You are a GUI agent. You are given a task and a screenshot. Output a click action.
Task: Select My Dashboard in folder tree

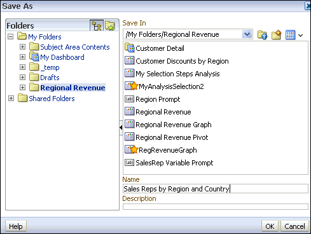[x=62, y=57]
